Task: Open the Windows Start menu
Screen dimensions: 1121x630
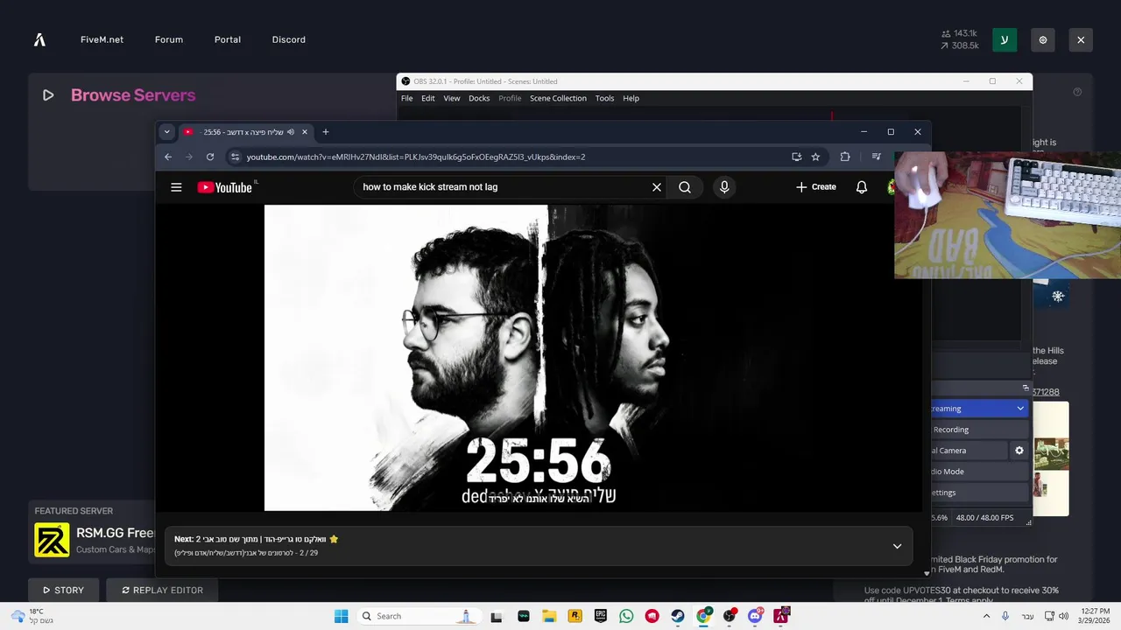Action: click(x=342, y=616)
